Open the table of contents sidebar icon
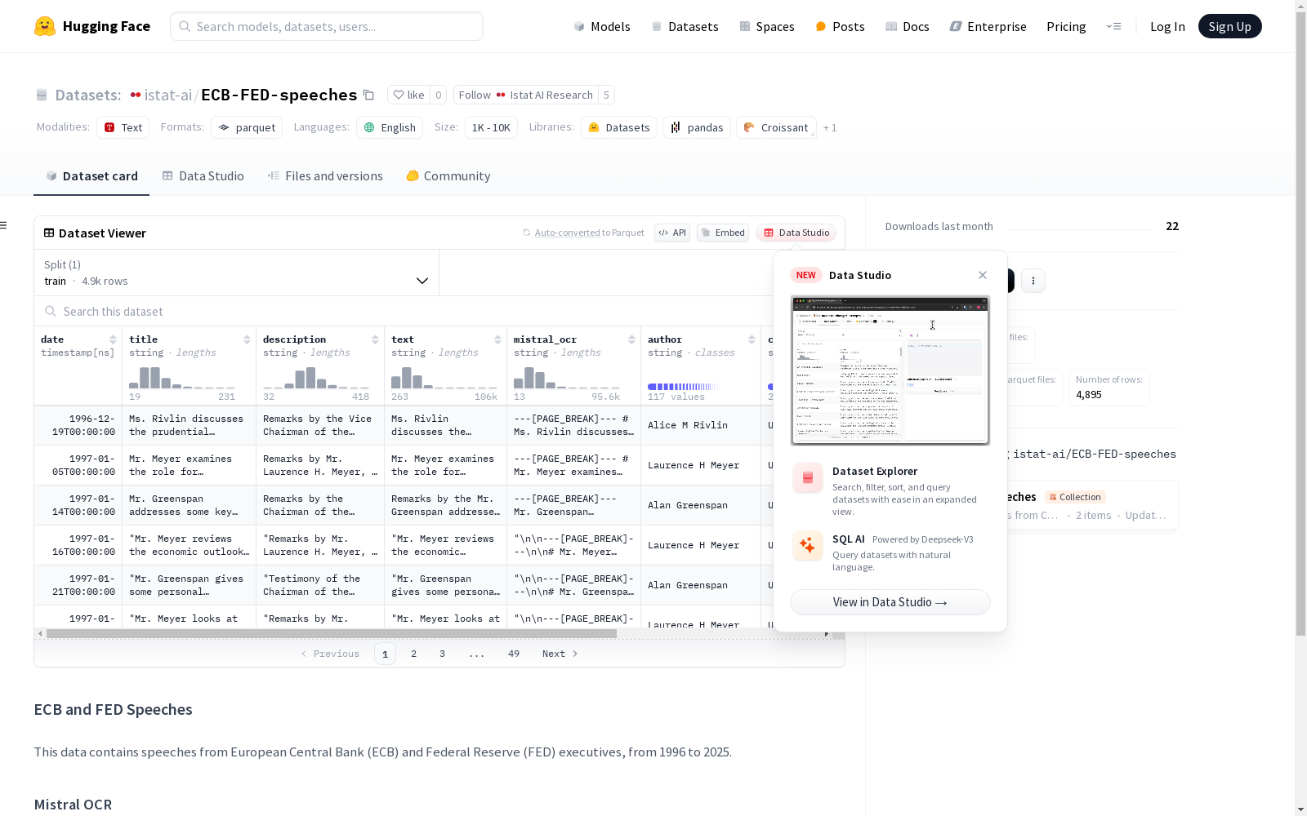Image resolution: width=1307 pixels, height=816 pixels. pos(4,225)
